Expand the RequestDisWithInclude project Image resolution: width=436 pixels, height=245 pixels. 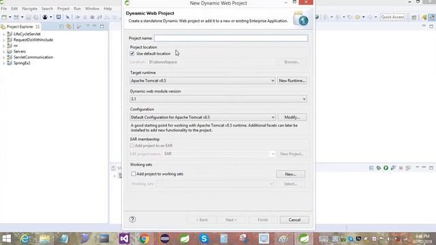point(3,39)
